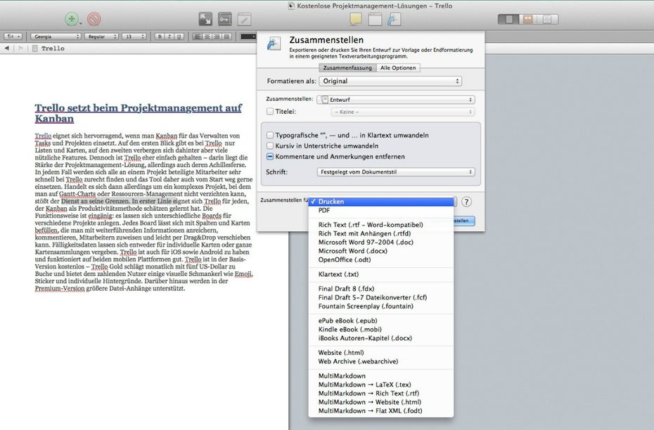
Task: Click the red Trash toolbar icon
Action: pos(94,19)
